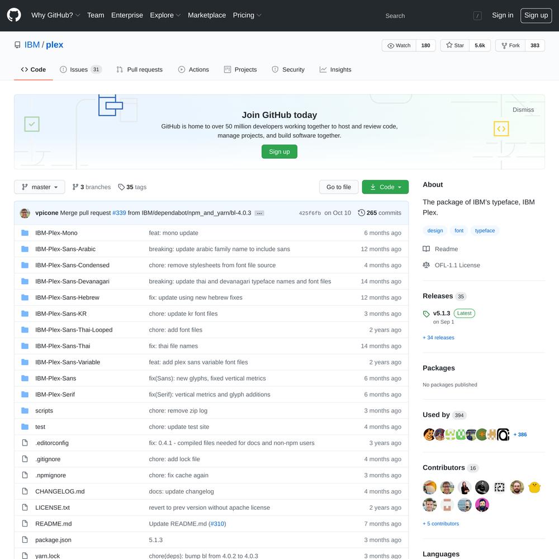Image resolution: width=559 pixels, height=559 pixels.
Task: Visit Marketplace in the header navigation
Action: coord(207,15)
